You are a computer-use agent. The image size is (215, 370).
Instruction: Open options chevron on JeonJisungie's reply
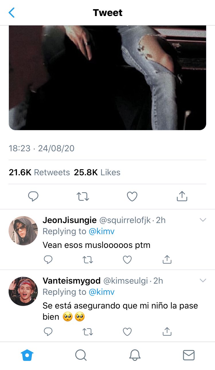pos(203,220)
